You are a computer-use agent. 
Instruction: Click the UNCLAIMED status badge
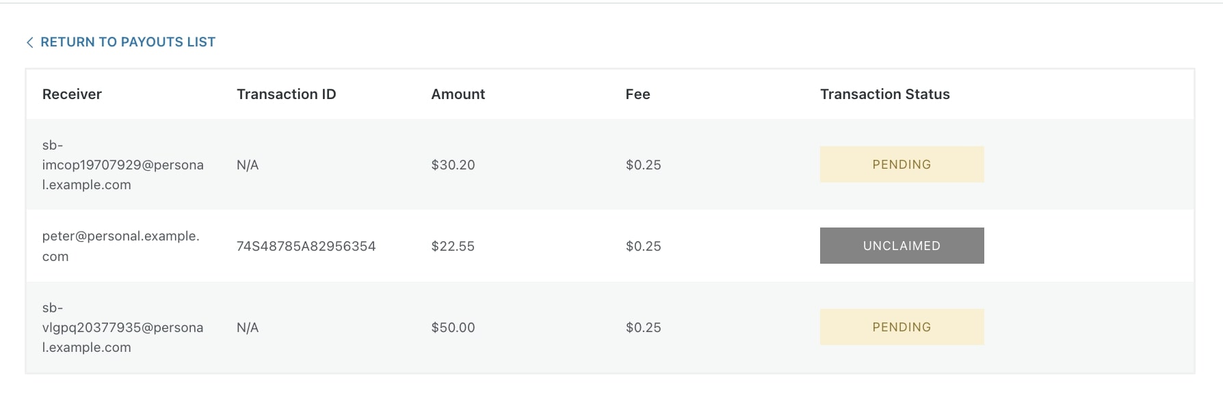[902, 246]
